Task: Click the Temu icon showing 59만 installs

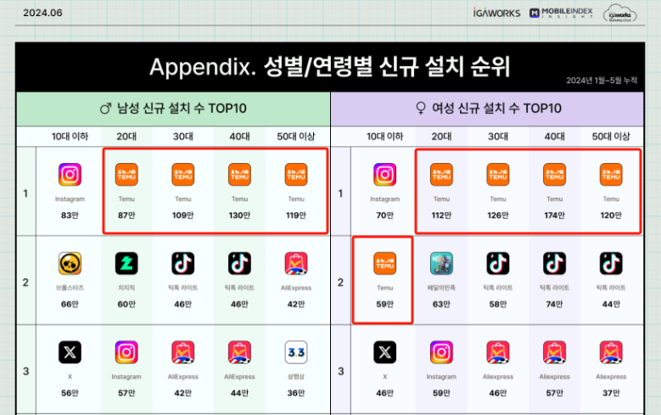Action: pos(384,264)
